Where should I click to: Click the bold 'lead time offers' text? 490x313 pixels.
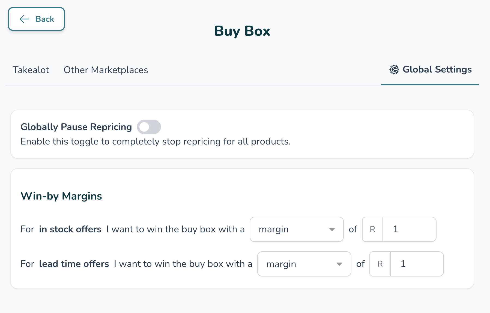click(x=74, y=264)
